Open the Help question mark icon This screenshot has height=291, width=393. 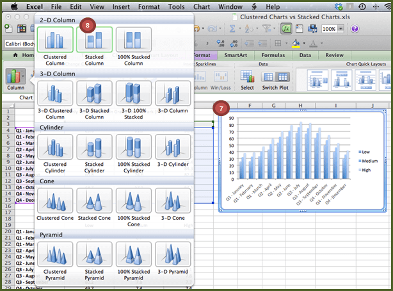click(355, 29)
